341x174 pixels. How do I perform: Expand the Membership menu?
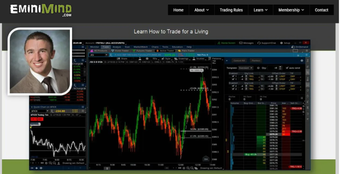(291, 10)
